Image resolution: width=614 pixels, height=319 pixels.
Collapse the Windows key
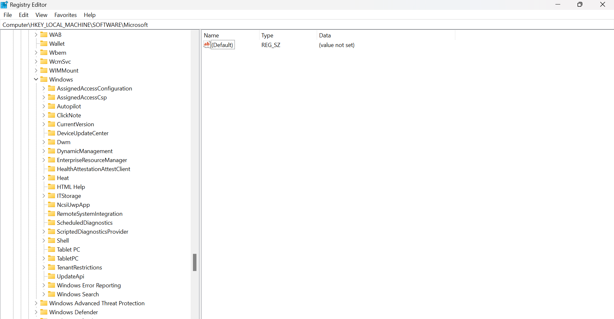point(36,79)
